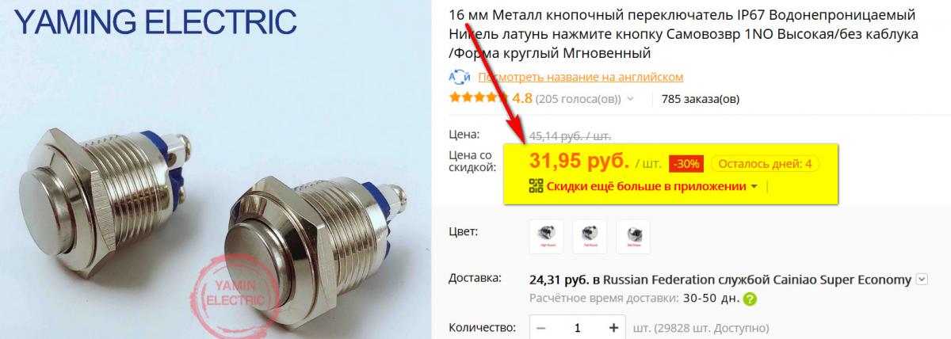Increase quantity with the plus button
The height and width of the screenshot is (339, 951).
pos(613,327)
